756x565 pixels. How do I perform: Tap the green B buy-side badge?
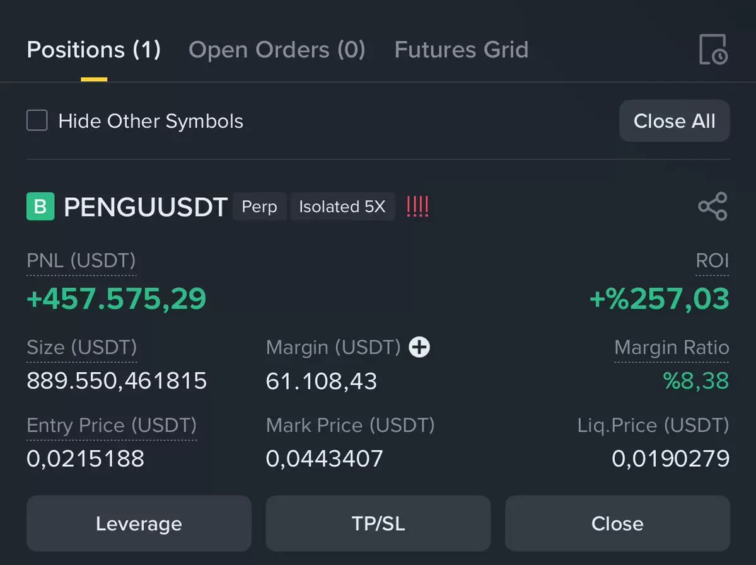(x=40, y=207)
